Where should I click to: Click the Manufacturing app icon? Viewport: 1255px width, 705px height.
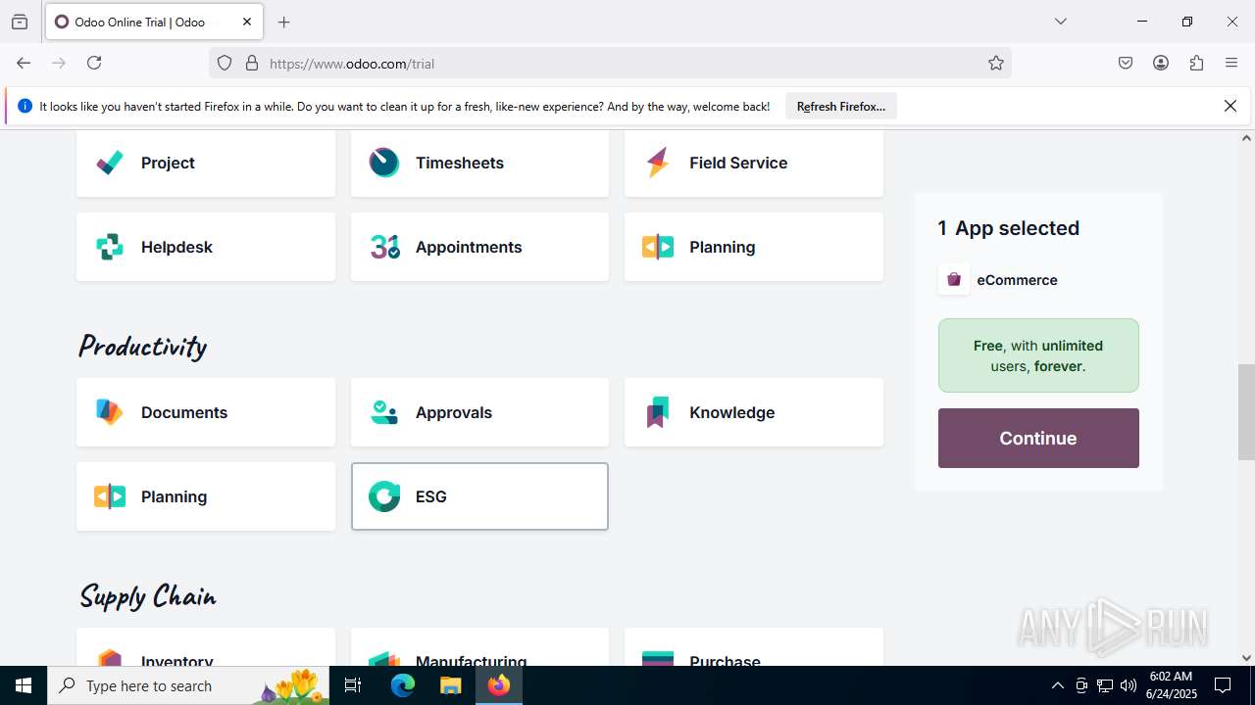pyautogui.click(x=383, y=658)
